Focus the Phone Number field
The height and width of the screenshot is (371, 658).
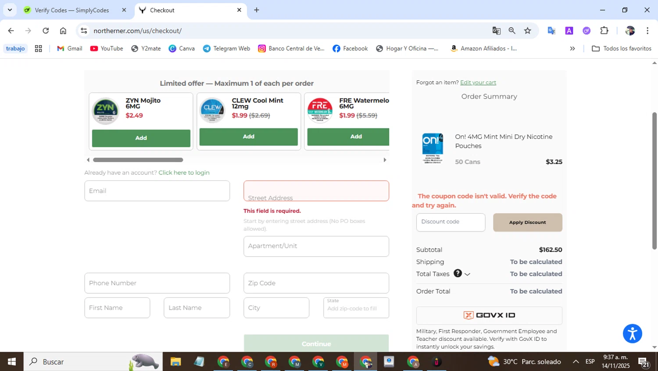tap(157, 283)
